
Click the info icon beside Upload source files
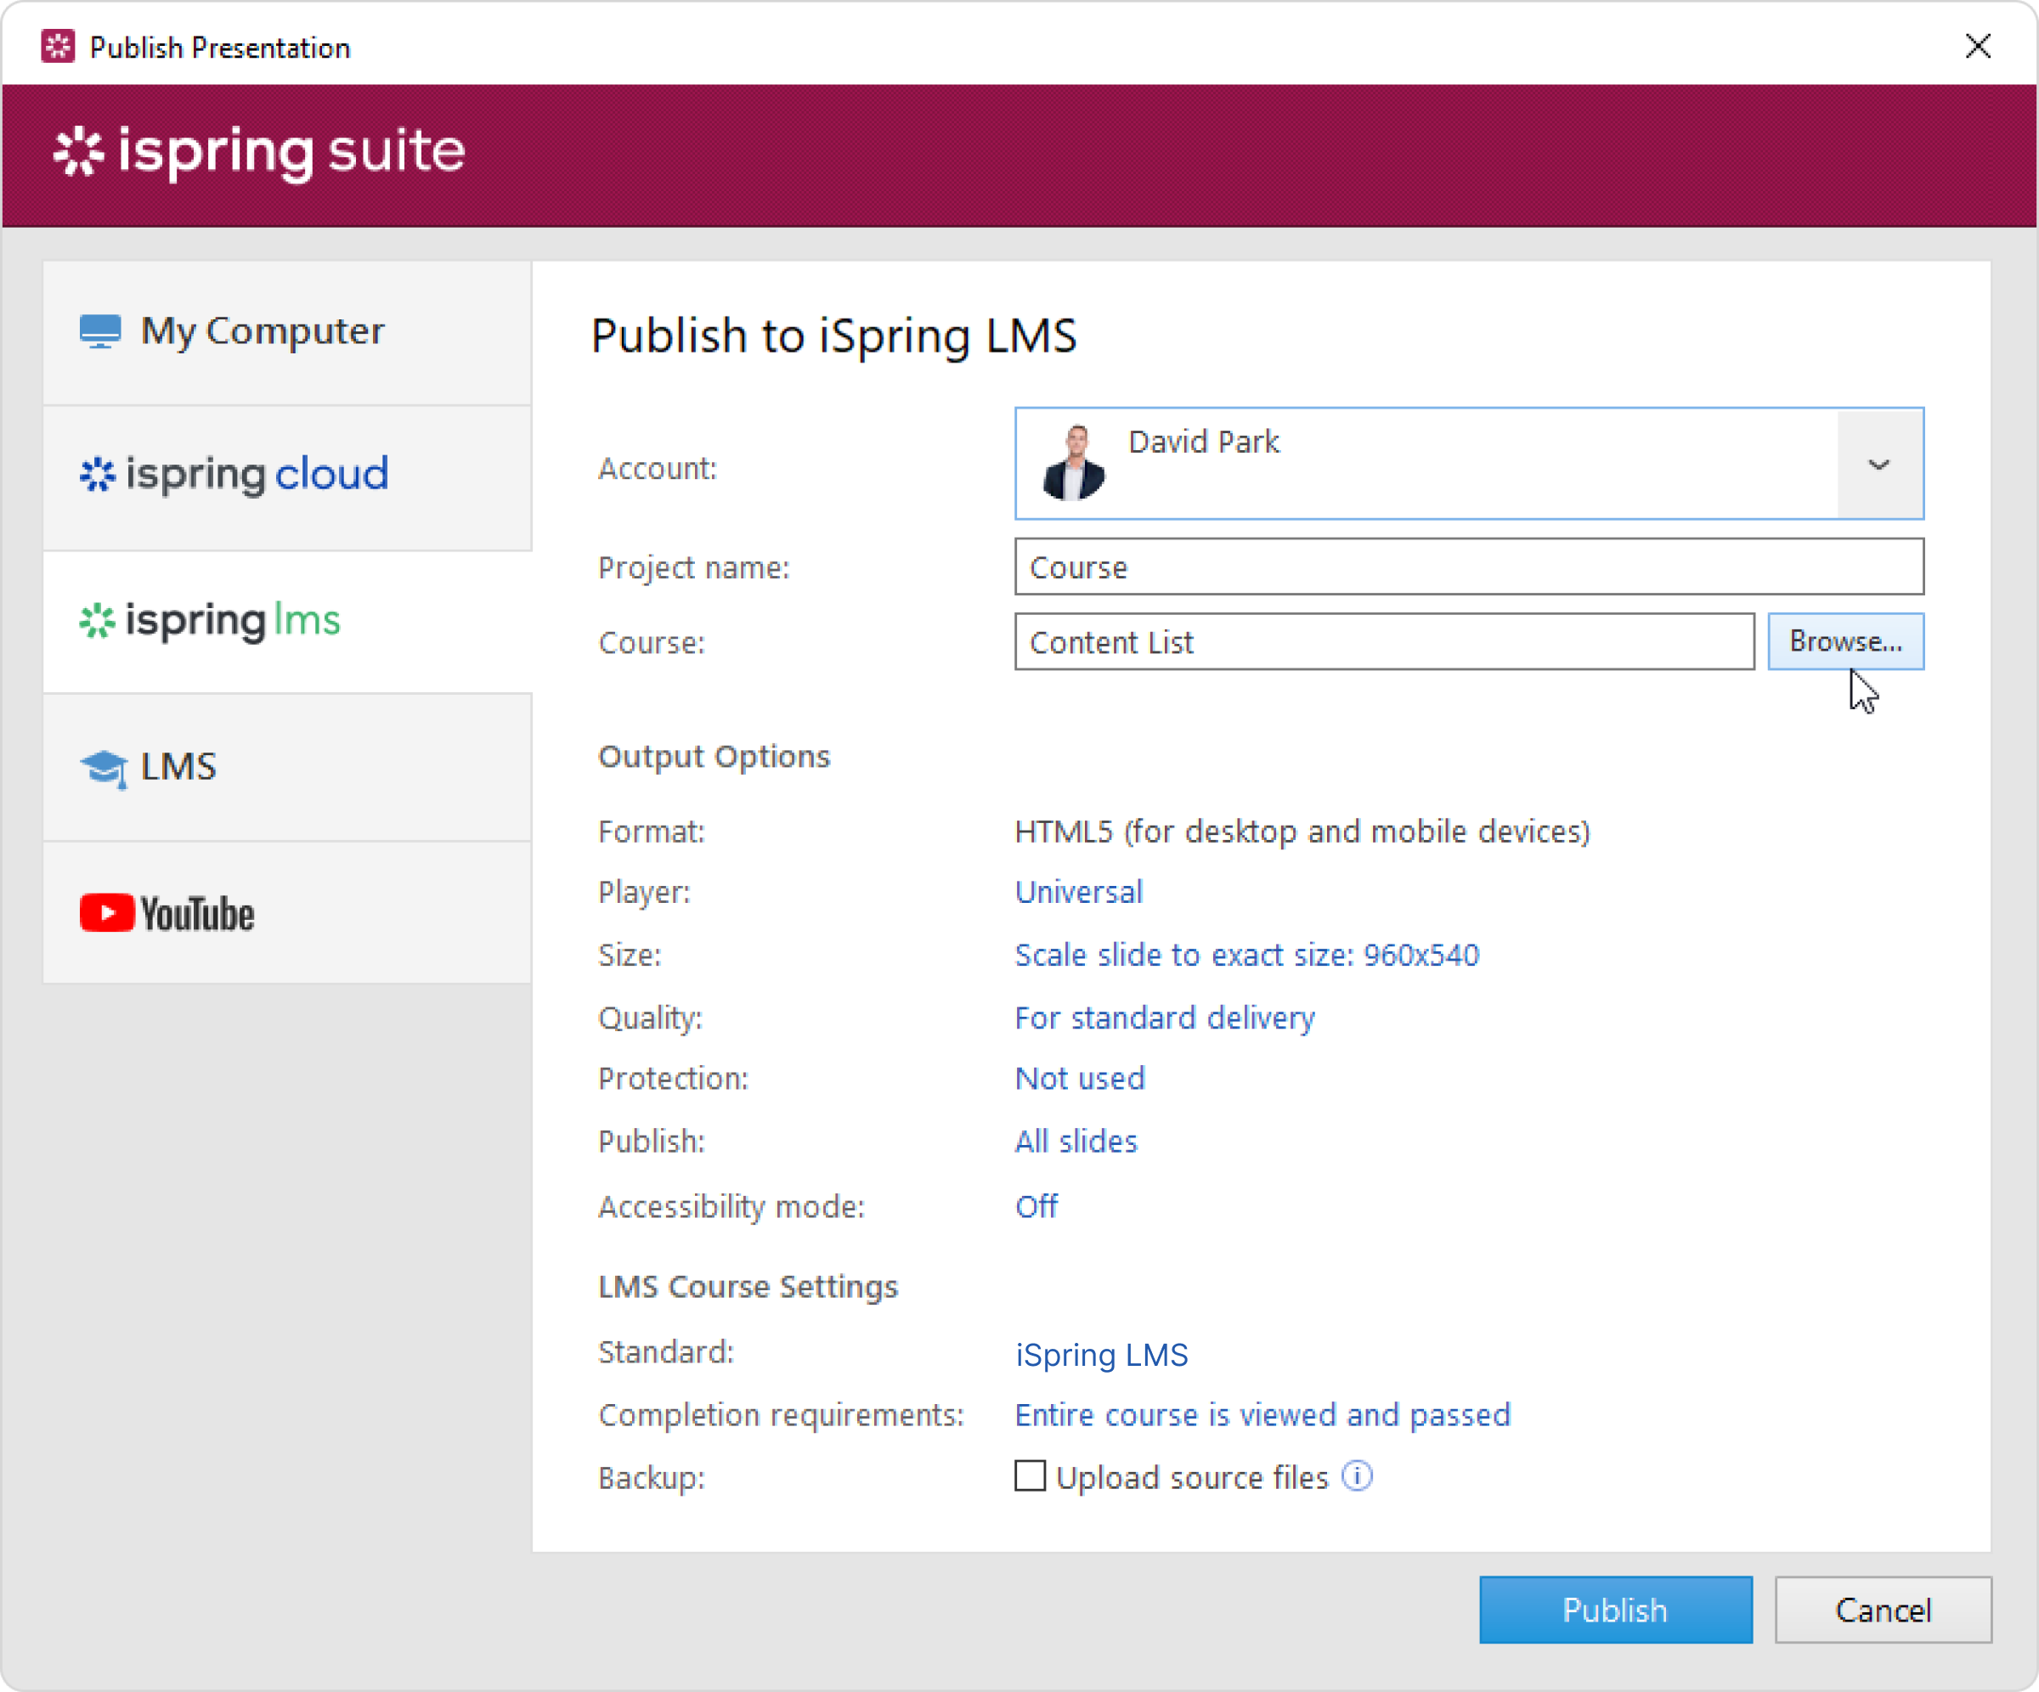1357,1476
